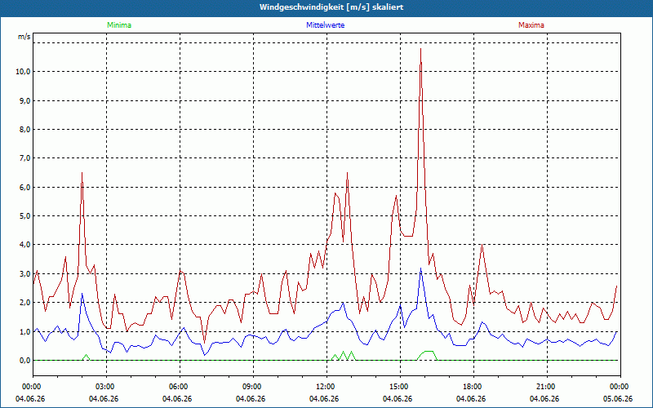Click the 0,0 y-axis value
The height and width of the screenshot is (408, 653).
pyautogui.click(x=24, y=361)
